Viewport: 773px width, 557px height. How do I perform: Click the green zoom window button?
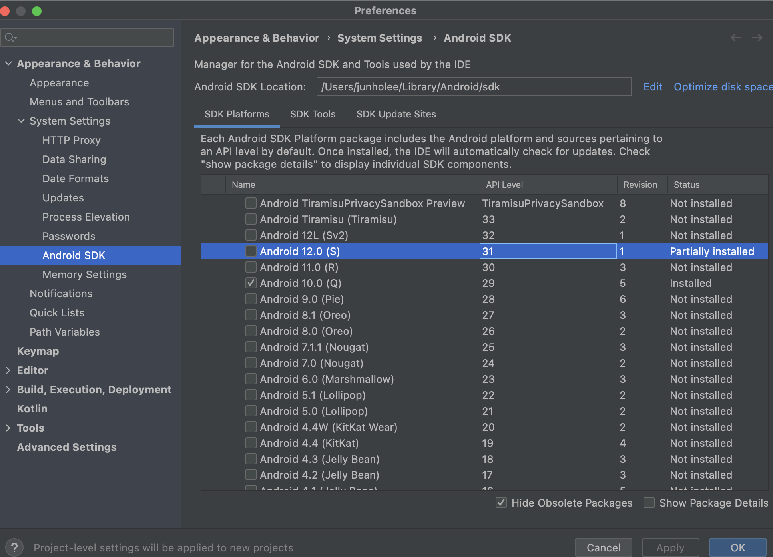(x=37, y=11)
